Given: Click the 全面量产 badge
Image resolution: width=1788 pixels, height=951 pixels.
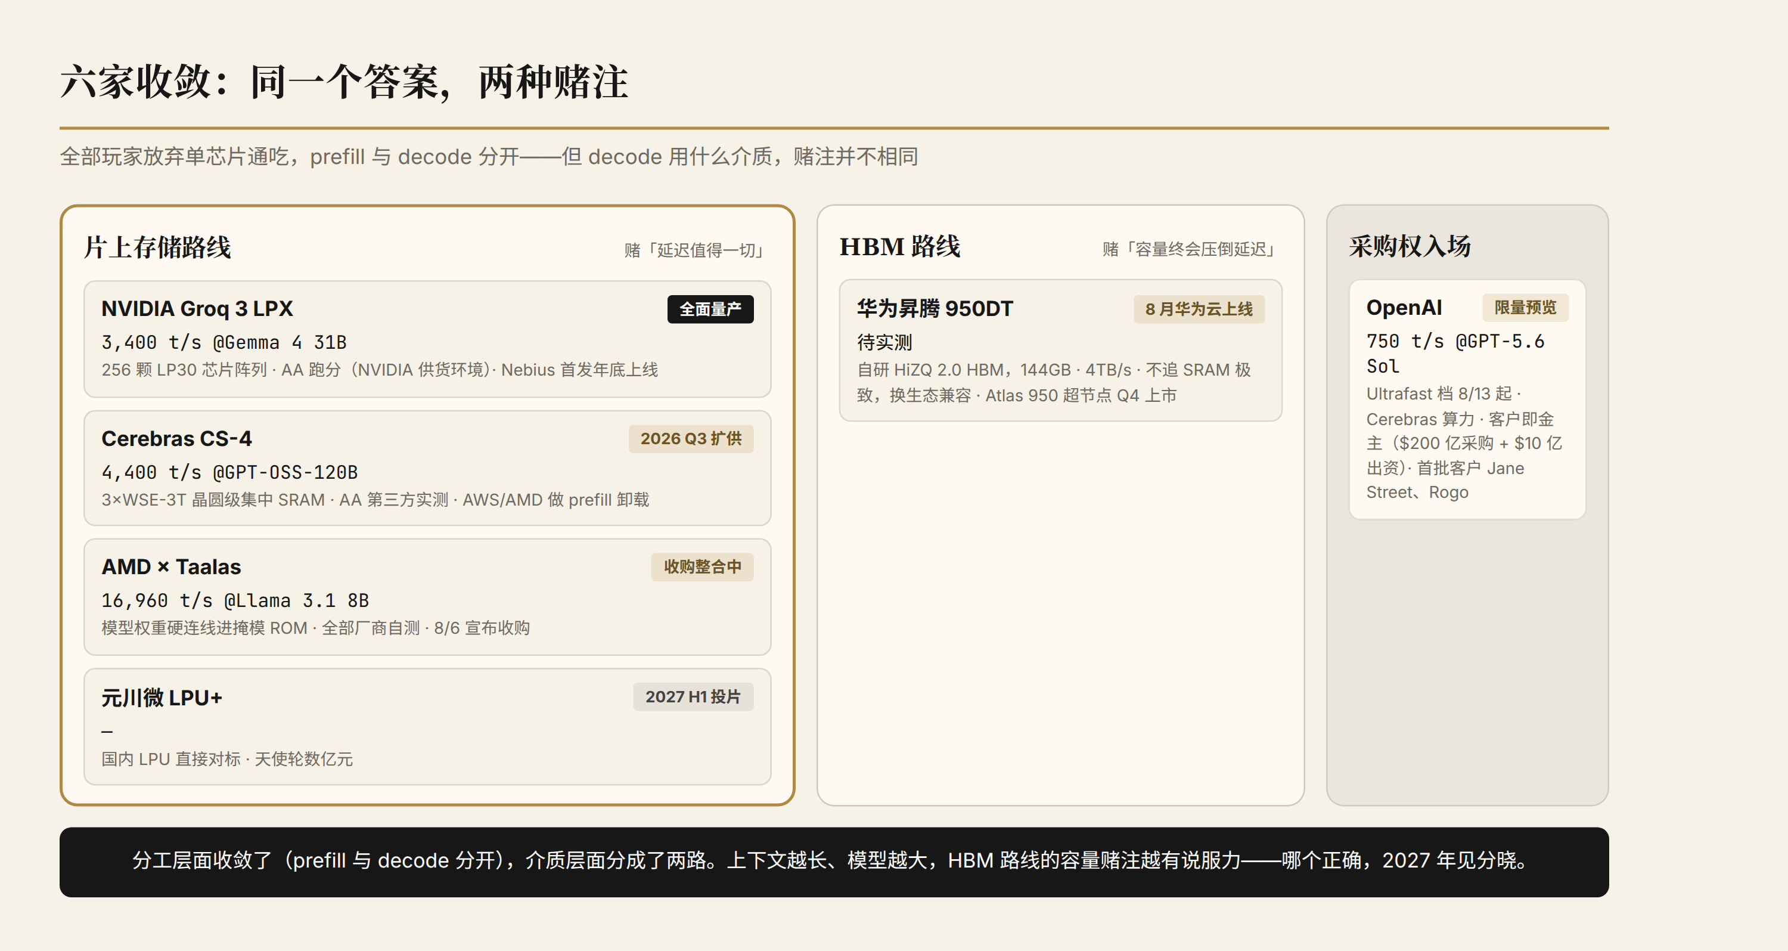Looking at the screenshot, I should (710, 309).
